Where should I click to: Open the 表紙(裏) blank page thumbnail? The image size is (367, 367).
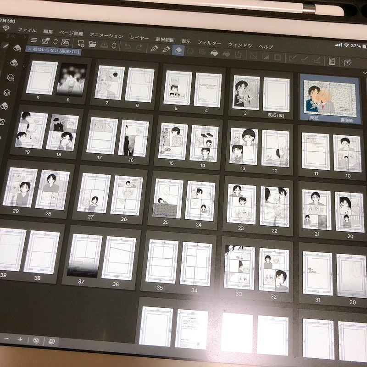click(277, 95)
